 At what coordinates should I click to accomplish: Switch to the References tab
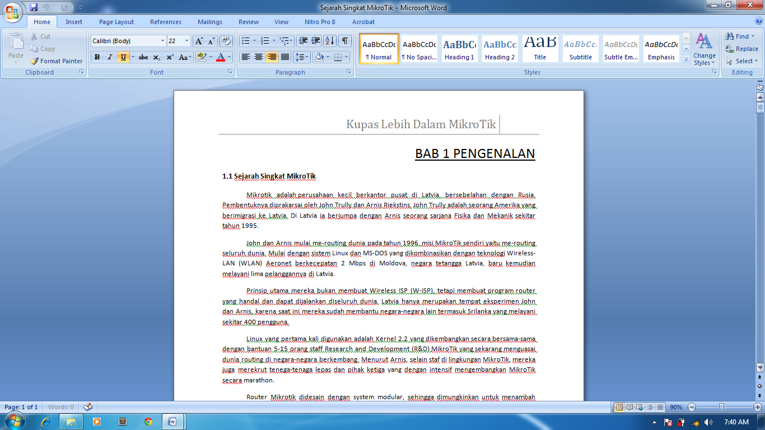click(166, 22)
